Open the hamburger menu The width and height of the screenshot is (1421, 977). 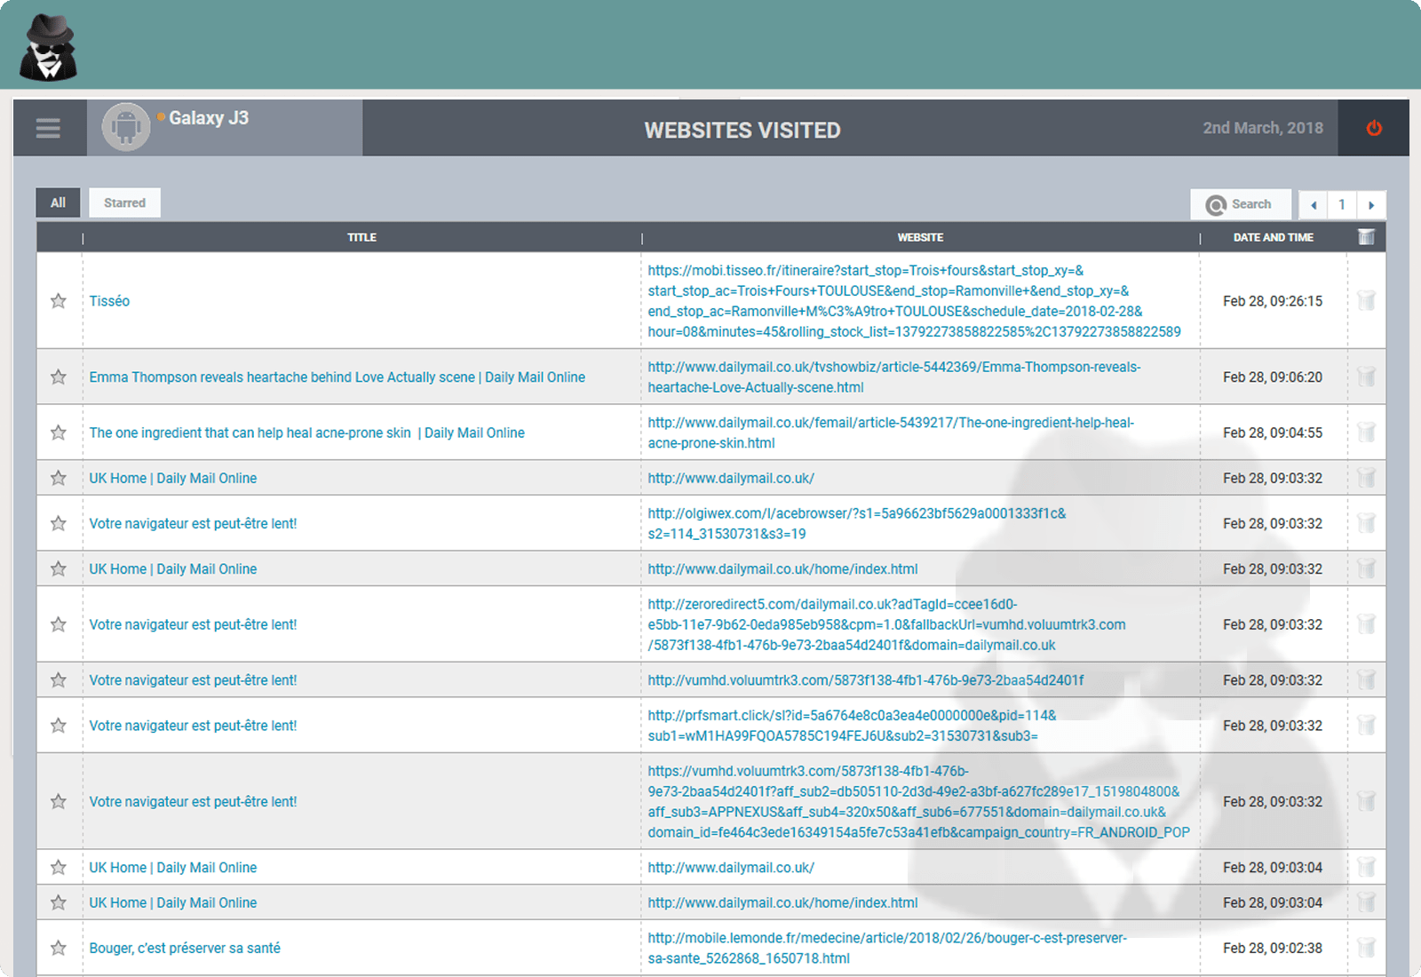pos(48,128)
